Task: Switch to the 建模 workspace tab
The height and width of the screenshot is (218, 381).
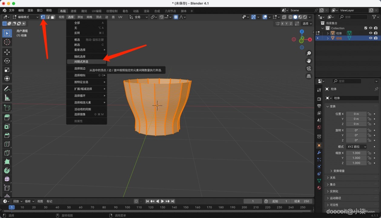Action: [73, 11]
